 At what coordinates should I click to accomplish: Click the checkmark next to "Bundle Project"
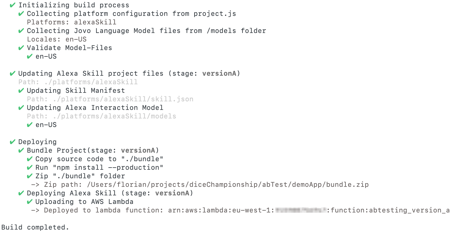tap(21, 150)
